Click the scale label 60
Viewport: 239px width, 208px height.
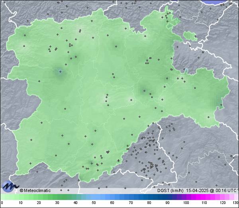click(x=112, y=203)
